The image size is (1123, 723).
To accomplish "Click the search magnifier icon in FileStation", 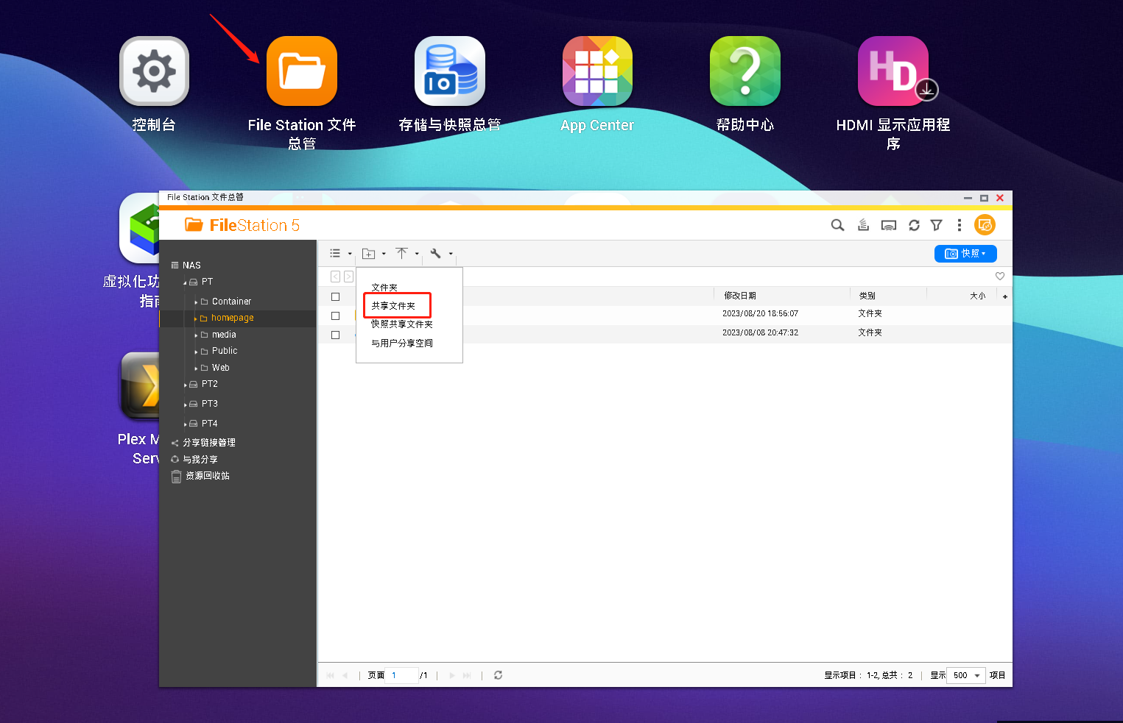I will [x=837, y=225].
